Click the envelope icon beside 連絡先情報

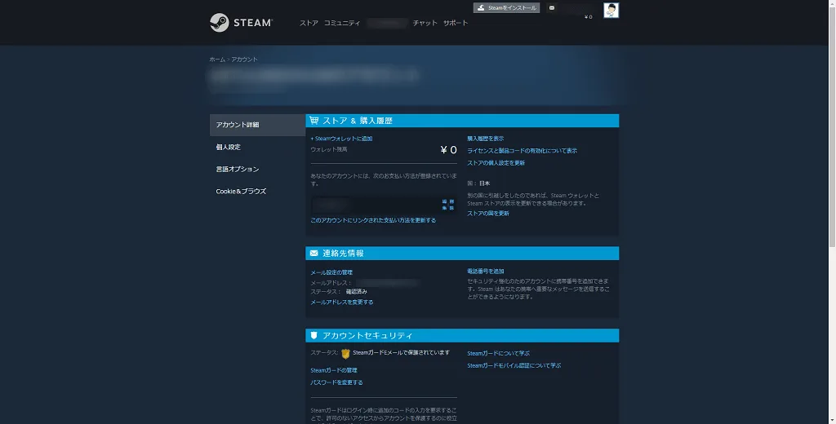click(x=314, y=253)
